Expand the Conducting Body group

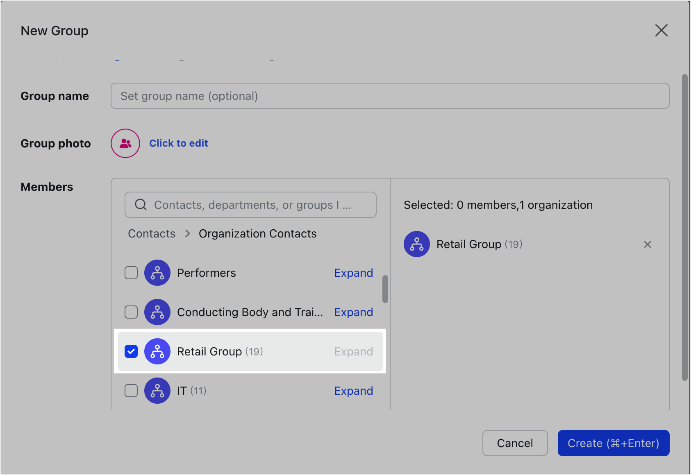click(x=353, y=312)
